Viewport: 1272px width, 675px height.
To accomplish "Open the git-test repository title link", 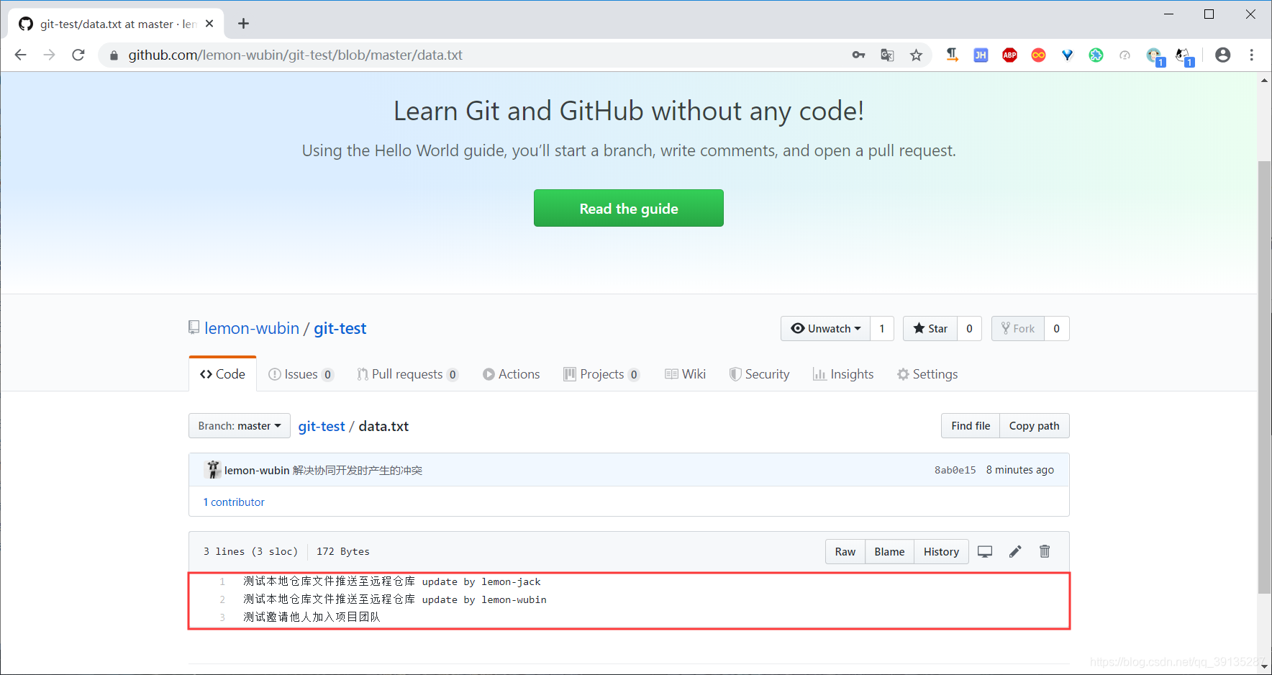I will point(340,328).
